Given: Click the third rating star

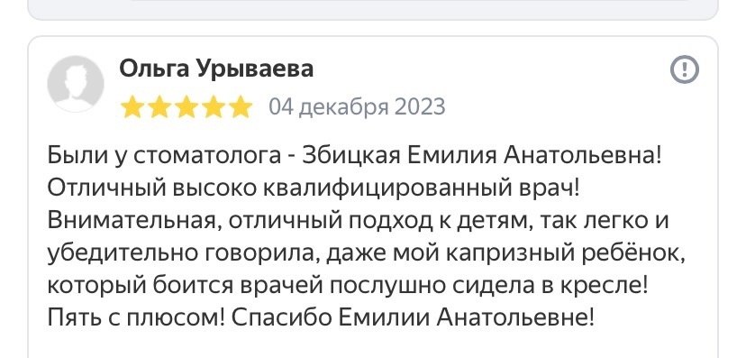Looking at the screenshot, I should click(x=186, y=106).
